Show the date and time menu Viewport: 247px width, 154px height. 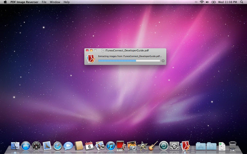[228, 2]
